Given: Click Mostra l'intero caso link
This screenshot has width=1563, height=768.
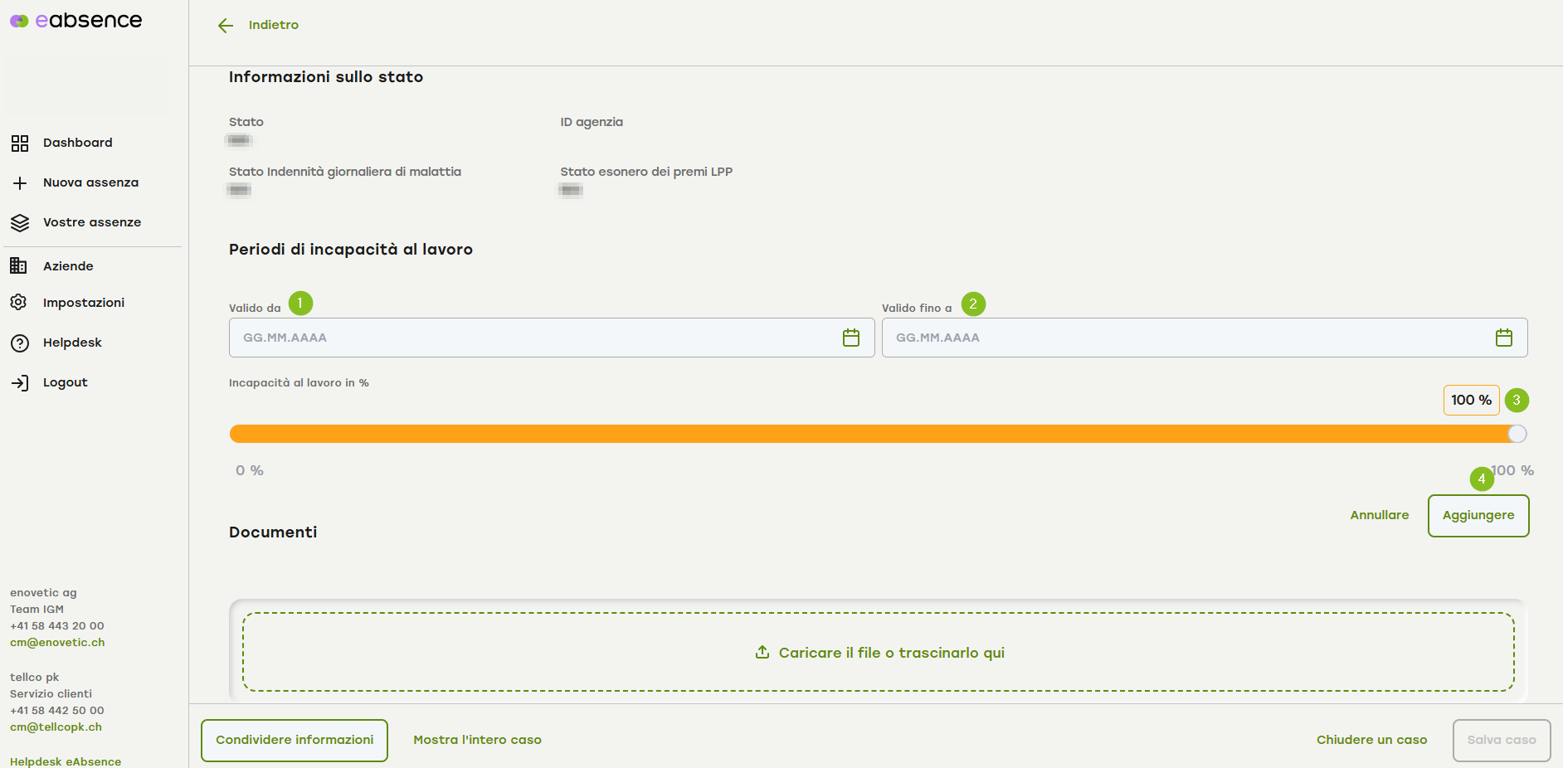Looking at the screenshot, I should 477,740.
